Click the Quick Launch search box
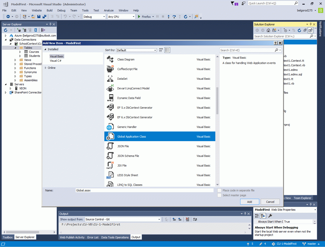The width and height of the screenshot is (325, 247). 273,3
